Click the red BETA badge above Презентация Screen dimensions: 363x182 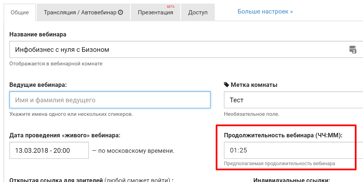171,7
